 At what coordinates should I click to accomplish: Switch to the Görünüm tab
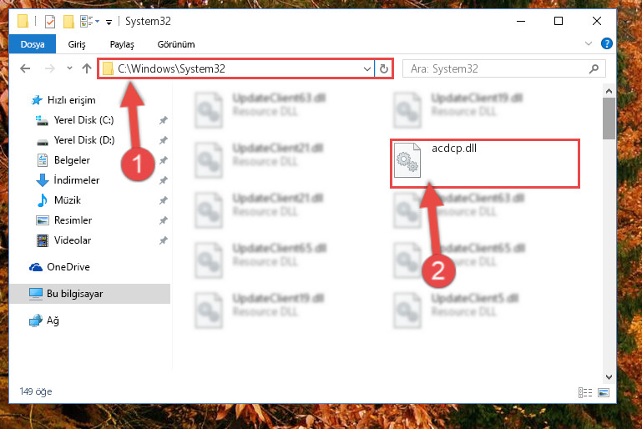pyautogui.click(x=176, y=44)
